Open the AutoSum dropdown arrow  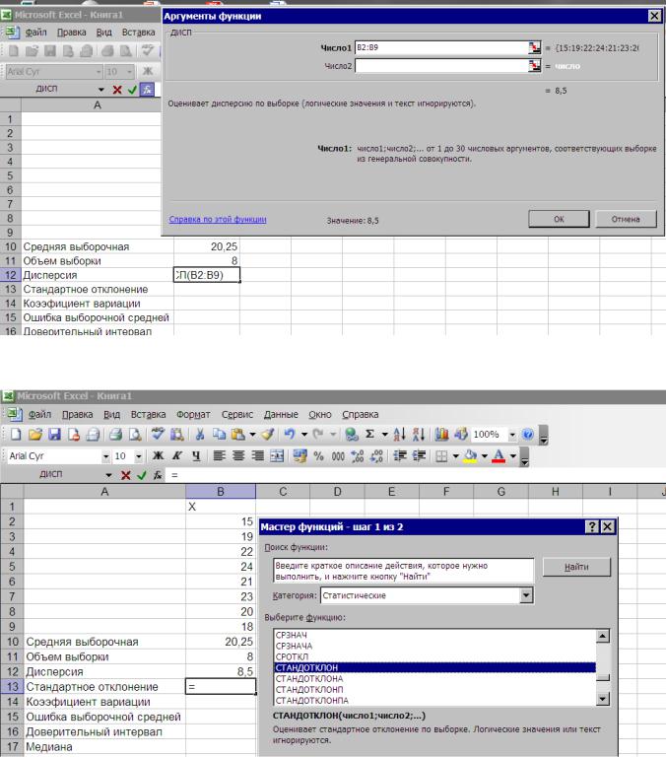(384, 435)
